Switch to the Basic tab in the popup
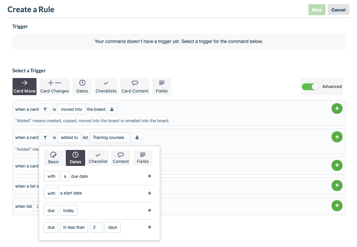Image resolution: width=357 pixels, height=247 pixels. (53, 158)
